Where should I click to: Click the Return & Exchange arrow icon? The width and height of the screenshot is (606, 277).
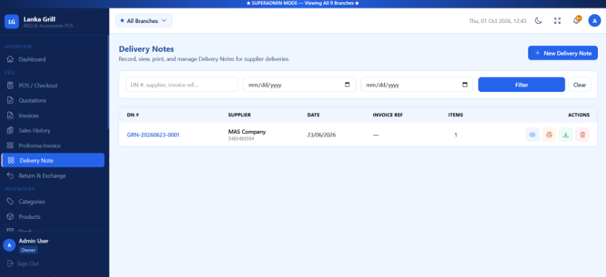pos(10,176)
